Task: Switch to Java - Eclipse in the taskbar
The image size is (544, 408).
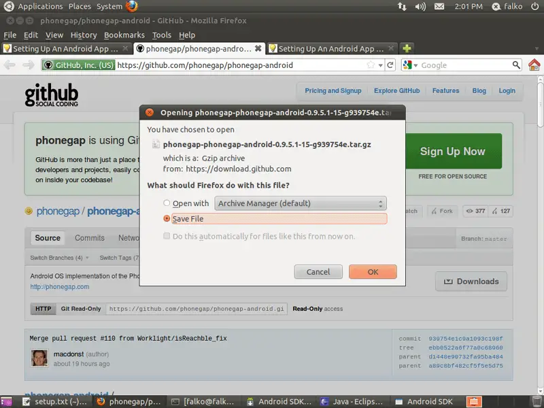Action: (352, 402)
